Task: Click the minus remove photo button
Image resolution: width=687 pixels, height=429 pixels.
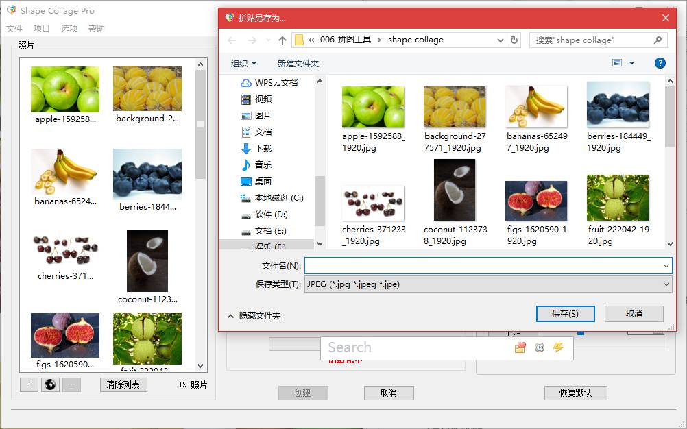Action: pos(71,384)
